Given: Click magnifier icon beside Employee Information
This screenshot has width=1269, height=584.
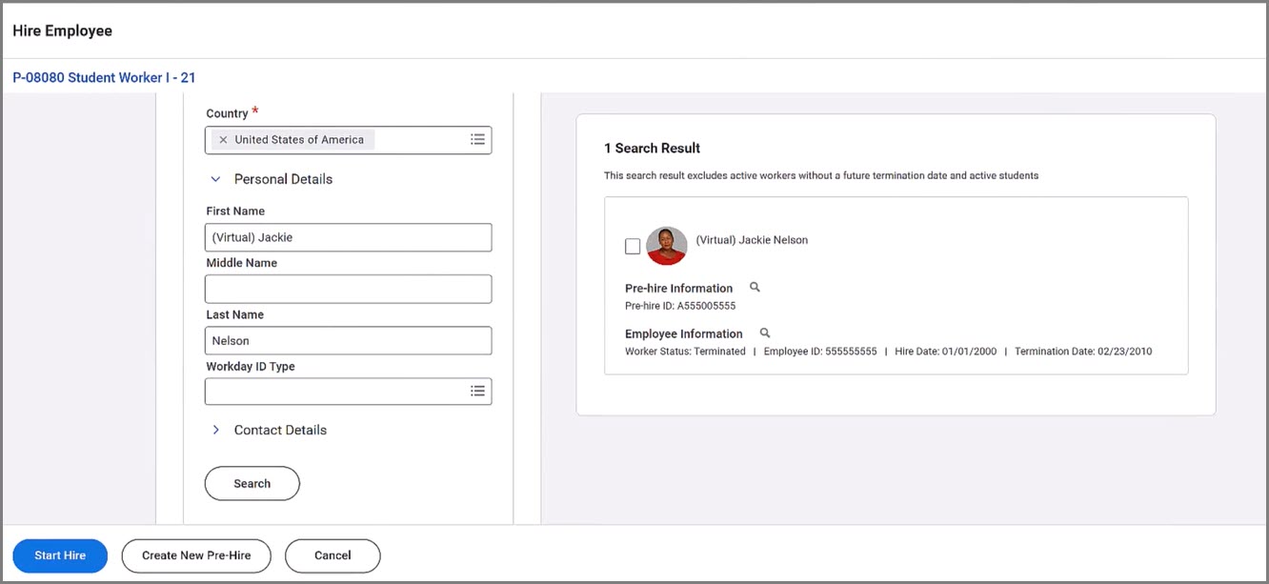Looking at the screenshot, I should [764, 333].
